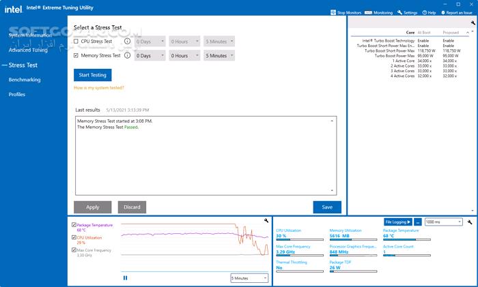The width and height of the screenshot is (478, 287).
Task: Select the 4 Active Cores row
Action: pos(410,76)
